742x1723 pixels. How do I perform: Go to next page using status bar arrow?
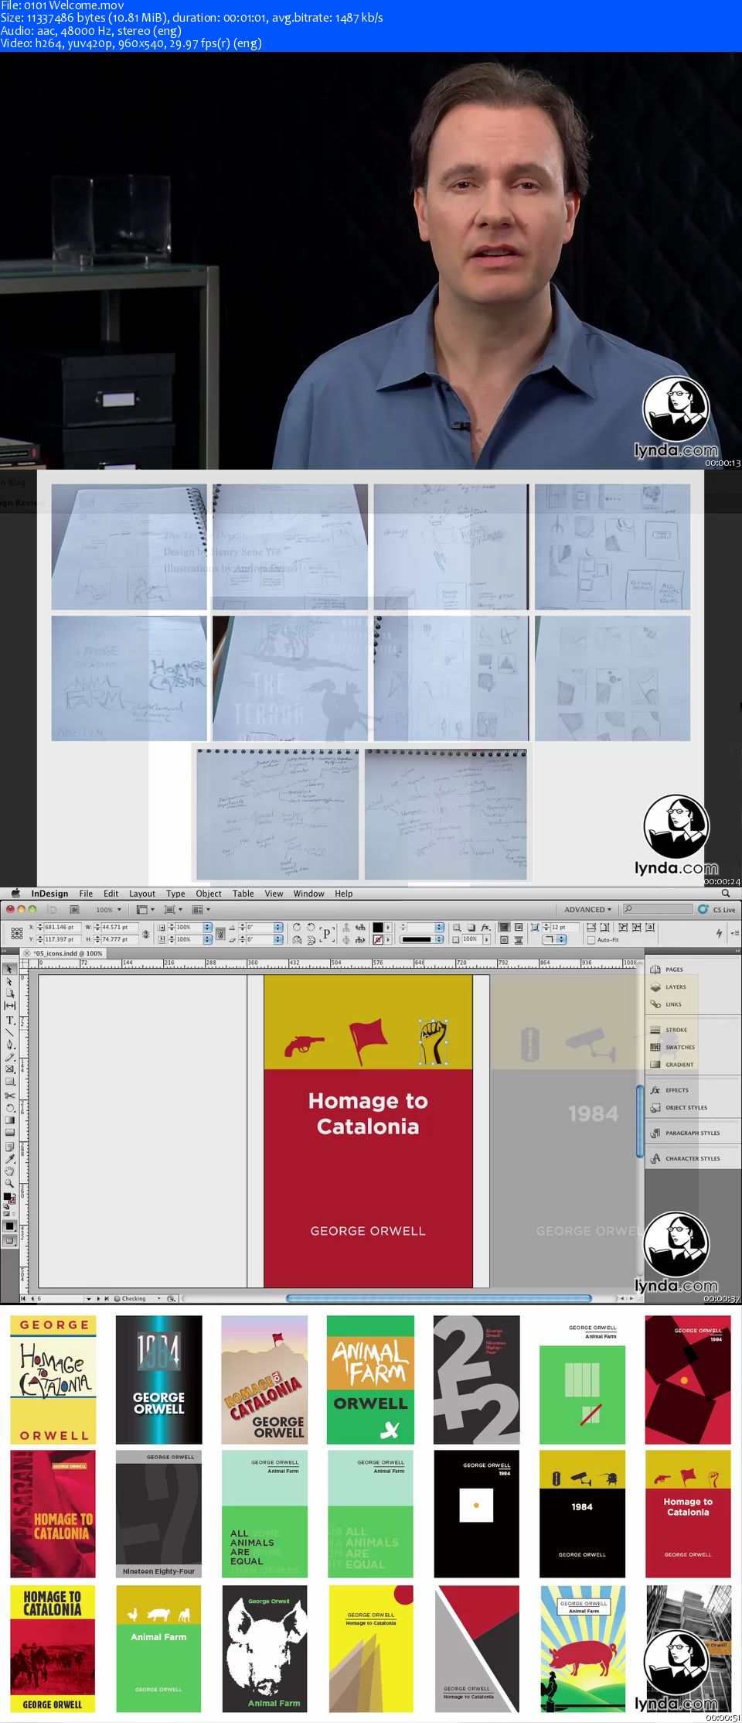click(98, 1299)
